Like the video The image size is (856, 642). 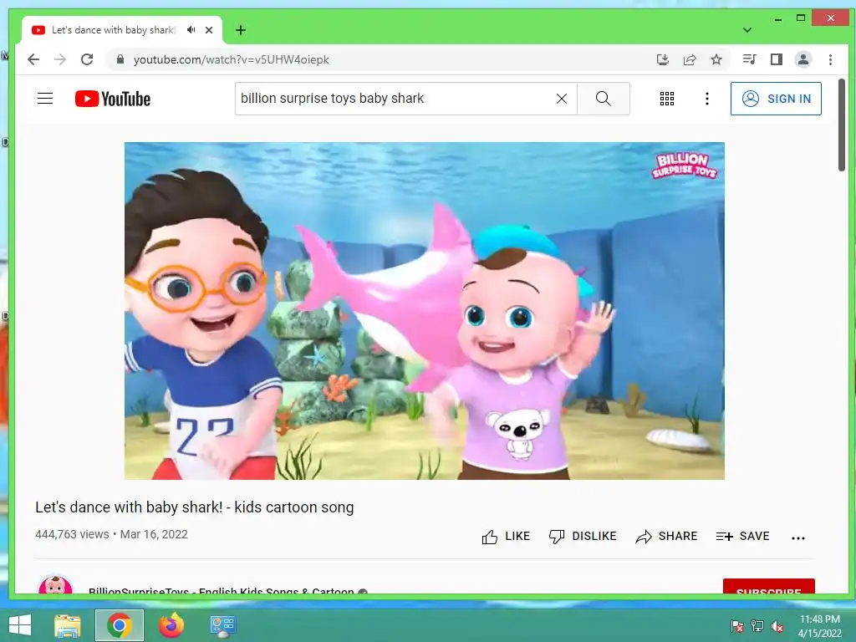(x=506, y=537)
